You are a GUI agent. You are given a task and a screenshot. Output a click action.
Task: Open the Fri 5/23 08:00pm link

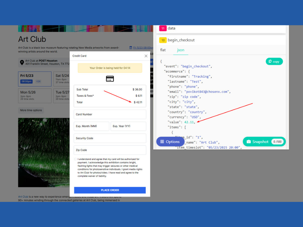click(143, 48)
